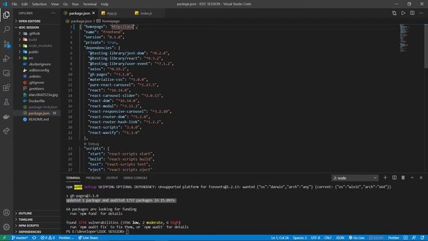Click the CRLF end-of-line indicator

click(328, 238)
